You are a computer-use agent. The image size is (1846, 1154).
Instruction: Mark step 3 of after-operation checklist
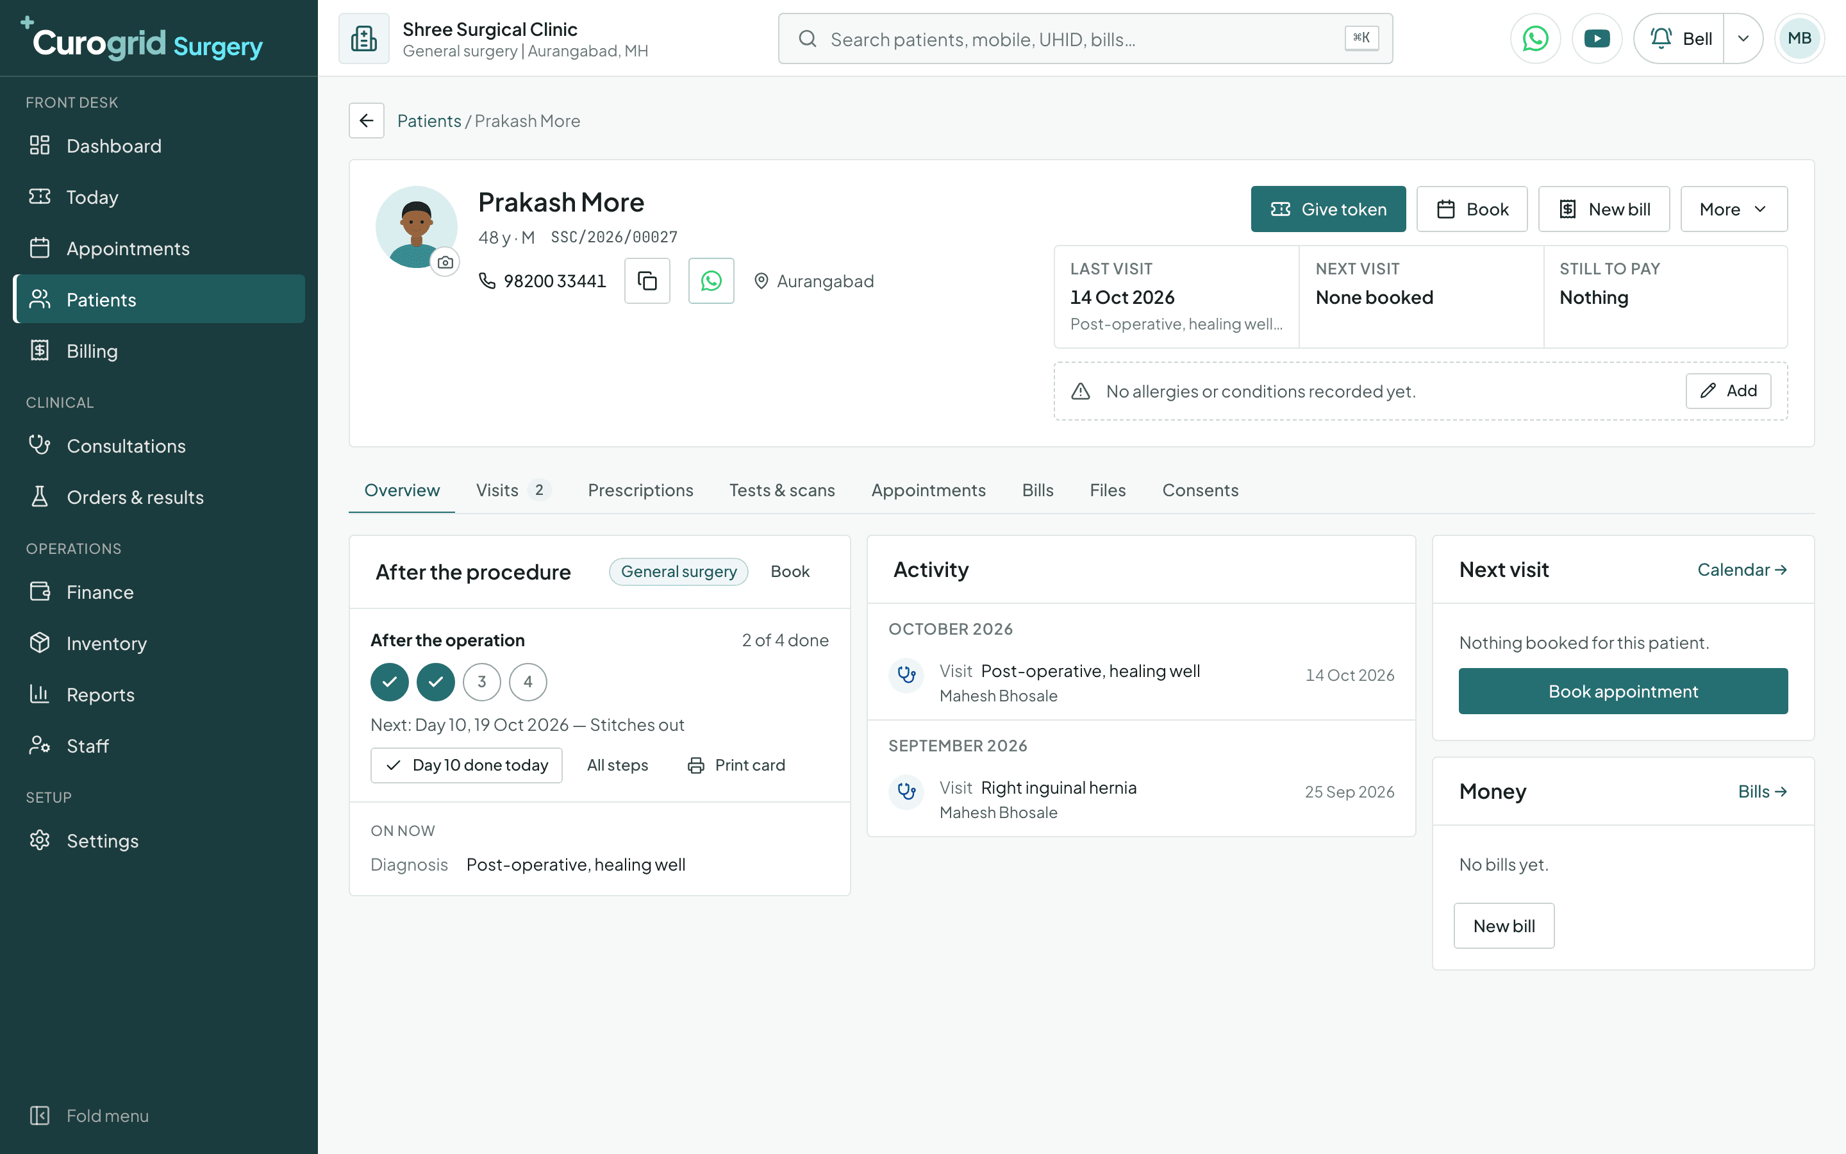point(481,682)
